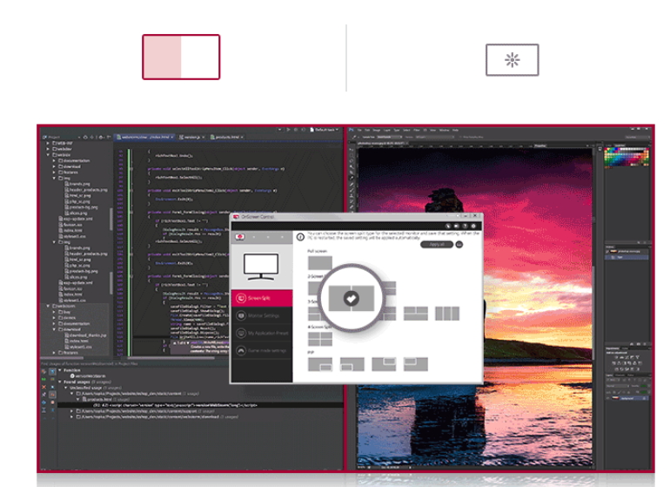Screen dimensions: 670x487
Task: Open OnScreen Control settings gear icon
Action: point(473,226)
